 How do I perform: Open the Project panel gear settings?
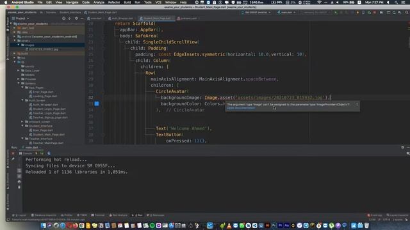(76, 19)
